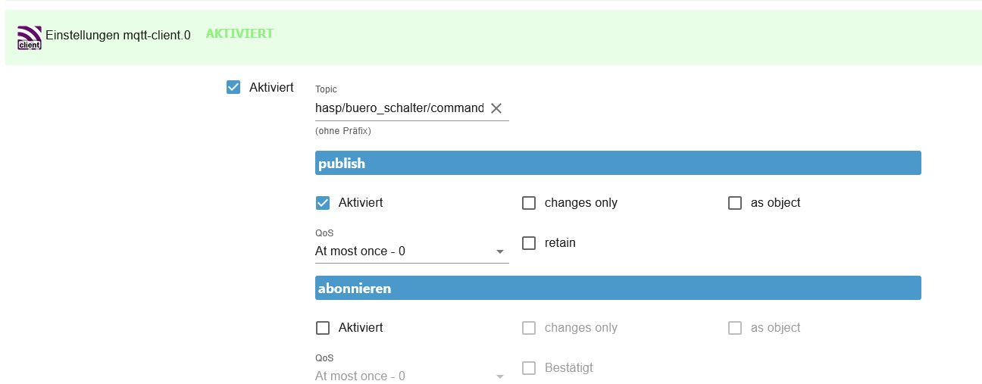Screen dimensions: 982x384
Task: Clear the Topic field with X icon
Action: click(x=496, y=108)
